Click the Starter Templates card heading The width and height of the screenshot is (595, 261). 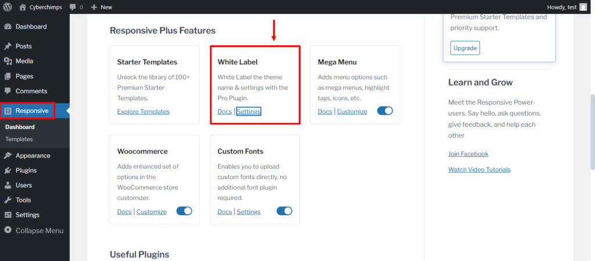click(x=147, y=62)
